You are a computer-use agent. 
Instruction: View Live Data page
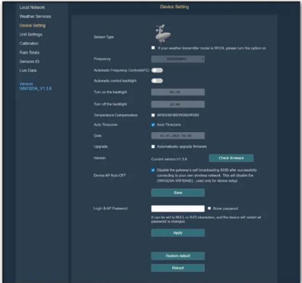(x=28, y=70)
